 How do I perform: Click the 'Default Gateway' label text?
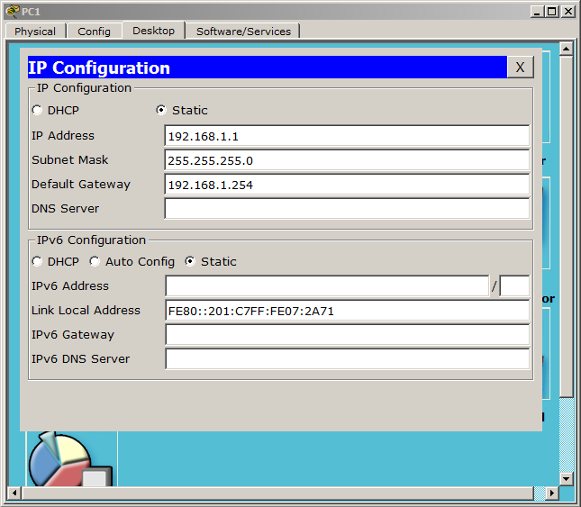click(81, 185)
